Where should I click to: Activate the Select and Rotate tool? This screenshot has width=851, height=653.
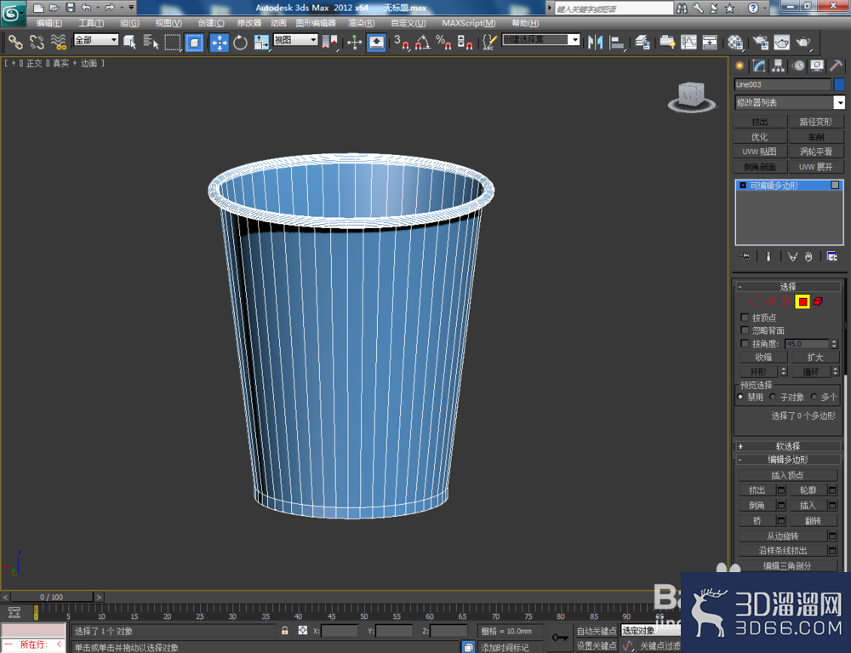[x=240, y=42]
